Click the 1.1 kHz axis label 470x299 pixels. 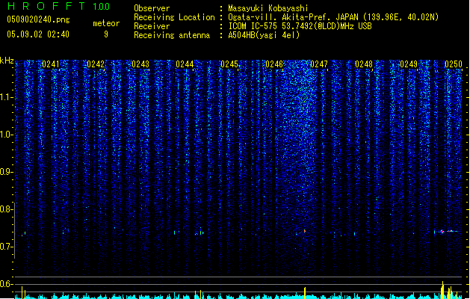(6, 97)
